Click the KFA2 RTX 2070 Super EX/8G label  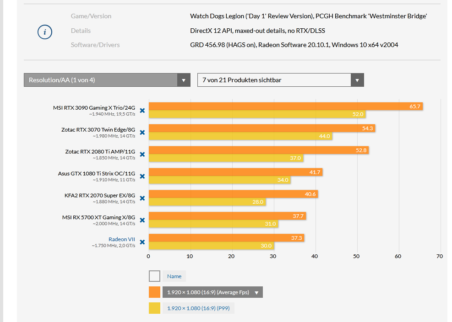100,195
